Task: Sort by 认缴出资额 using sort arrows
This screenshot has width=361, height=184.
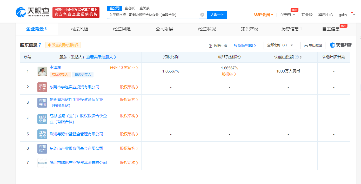Action: (x=301, y=57)
